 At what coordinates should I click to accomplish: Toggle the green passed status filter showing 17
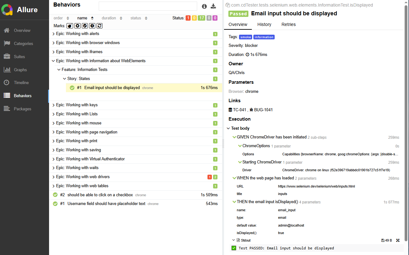(x=202, y=18)
